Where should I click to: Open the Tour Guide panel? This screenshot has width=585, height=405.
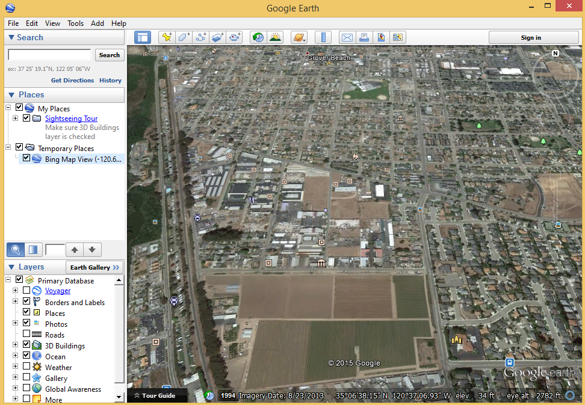[x=155, y=395]
